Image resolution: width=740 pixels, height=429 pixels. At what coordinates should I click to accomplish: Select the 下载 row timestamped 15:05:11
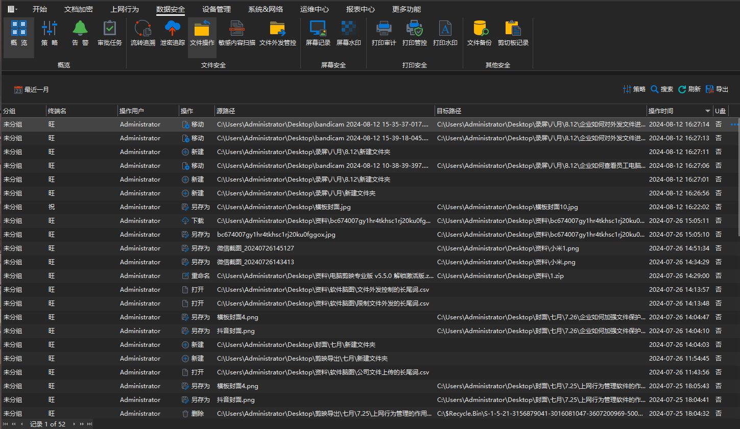[x=369, y=221]
